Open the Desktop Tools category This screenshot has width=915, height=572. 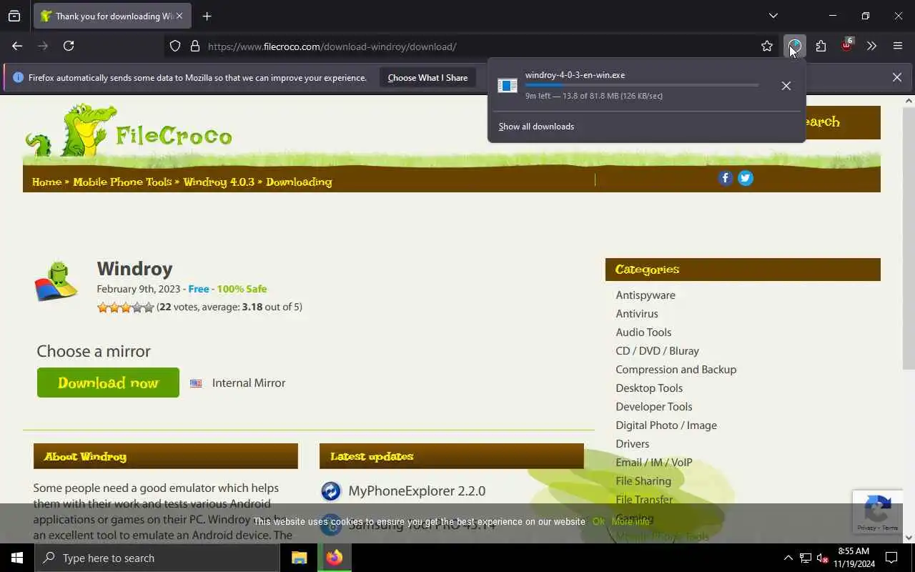coord(649,388)
